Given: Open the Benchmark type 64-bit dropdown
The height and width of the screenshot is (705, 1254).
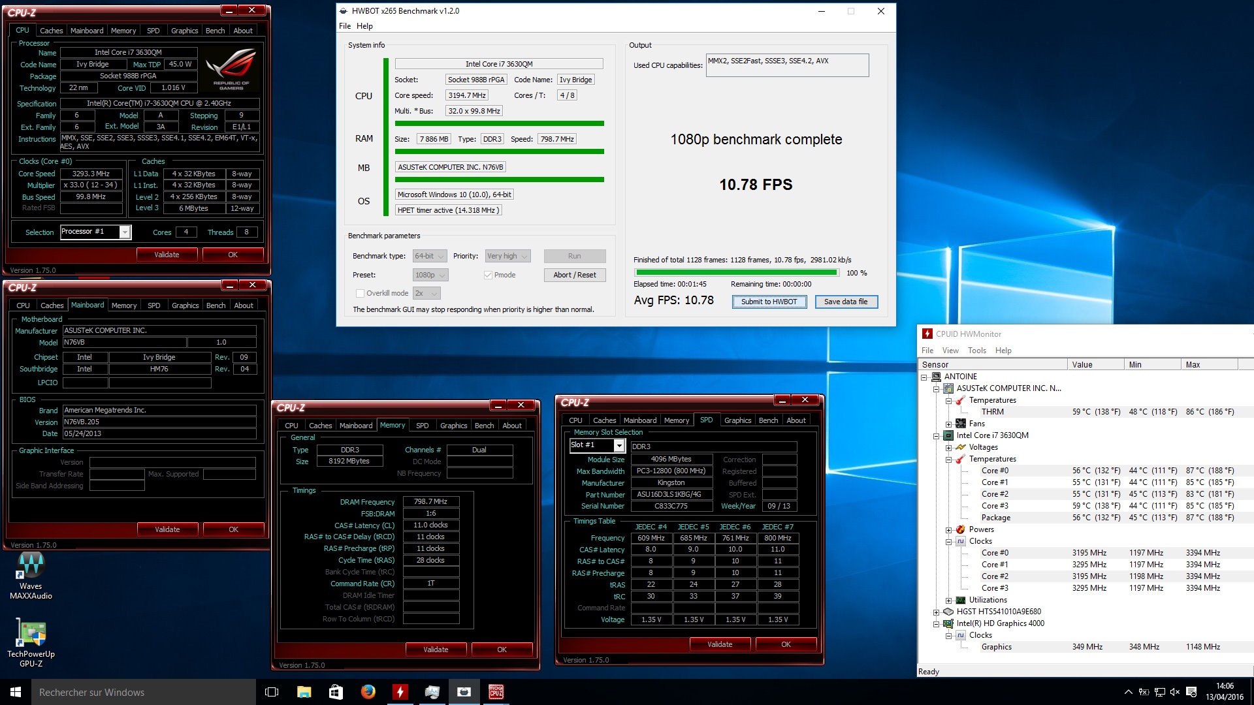Looking at the screenshot, I should 430,256.
